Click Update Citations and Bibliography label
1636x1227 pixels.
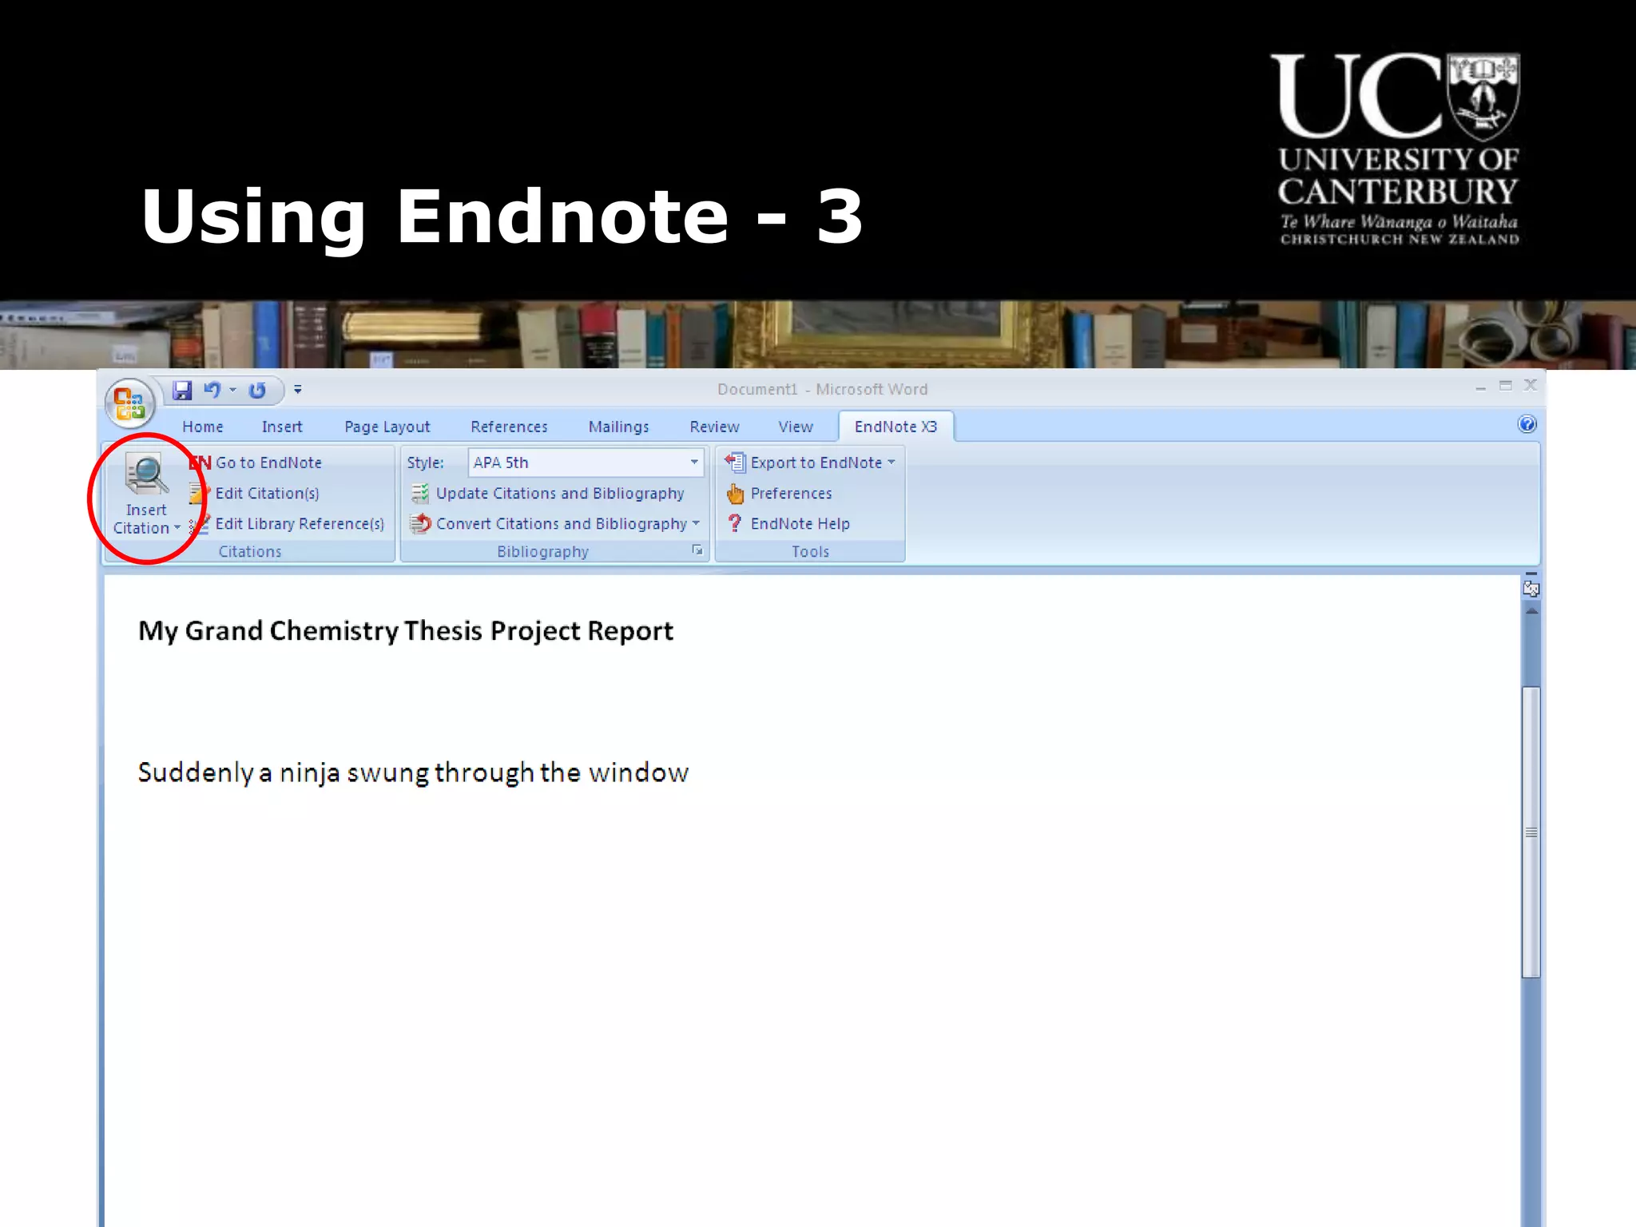pyautogui.click(x=560, y=493)
